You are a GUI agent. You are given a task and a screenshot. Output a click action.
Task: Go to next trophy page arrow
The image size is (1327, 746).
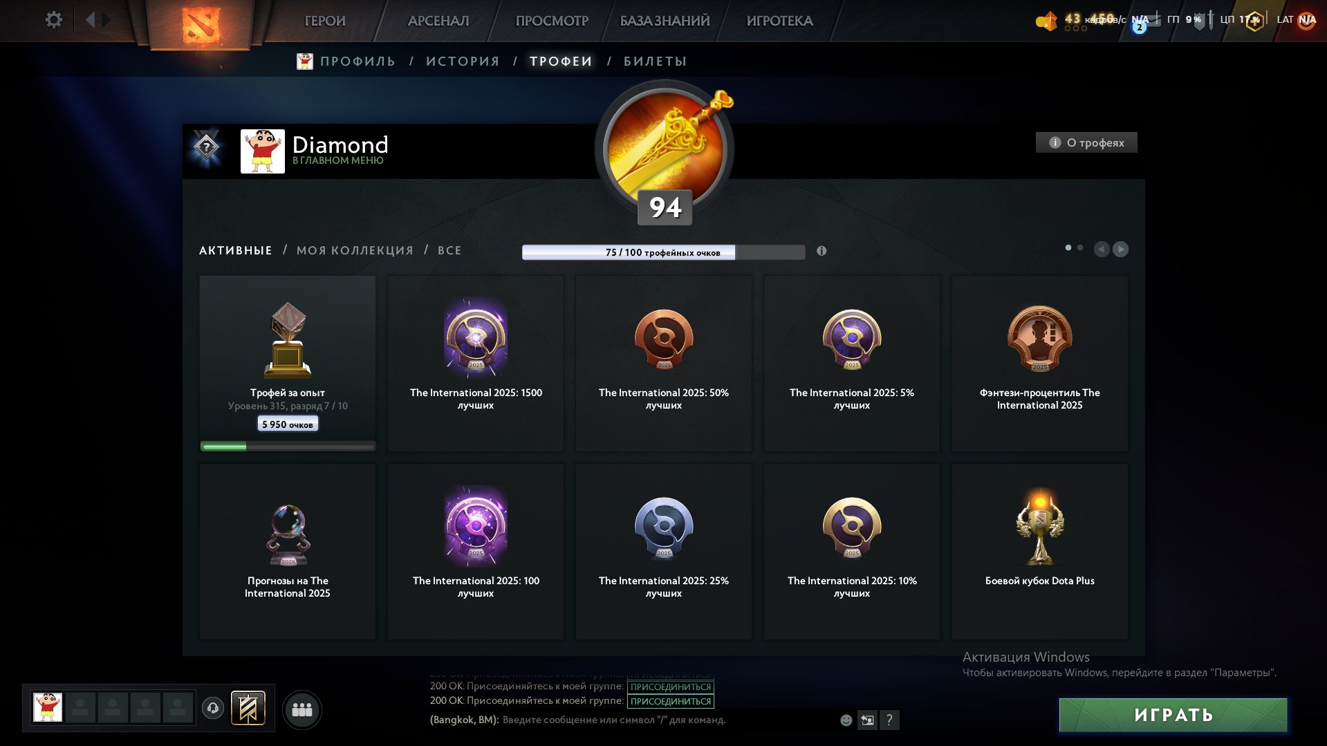click(x=1121, y=249)
